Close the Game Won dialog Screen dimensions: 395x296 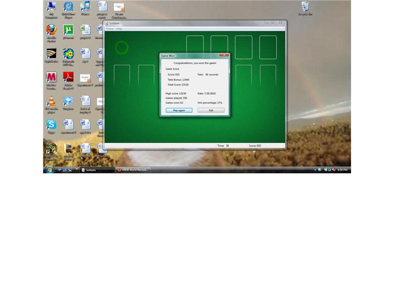click(224, 55)
